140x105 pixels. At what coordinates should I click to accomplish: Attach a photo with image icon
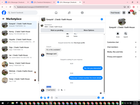pyautogui.click(x=45, y=98)
